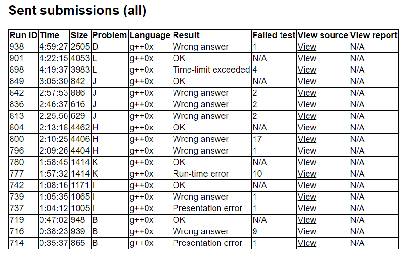The height and width of the screenshot is (256, 402).
Task: Open source of run 737
Action: click(x=307, y=208)
